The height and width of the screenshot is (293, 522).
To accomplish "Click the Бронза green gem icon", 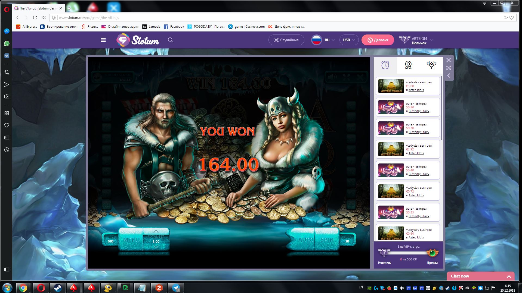I will (433, 253).
